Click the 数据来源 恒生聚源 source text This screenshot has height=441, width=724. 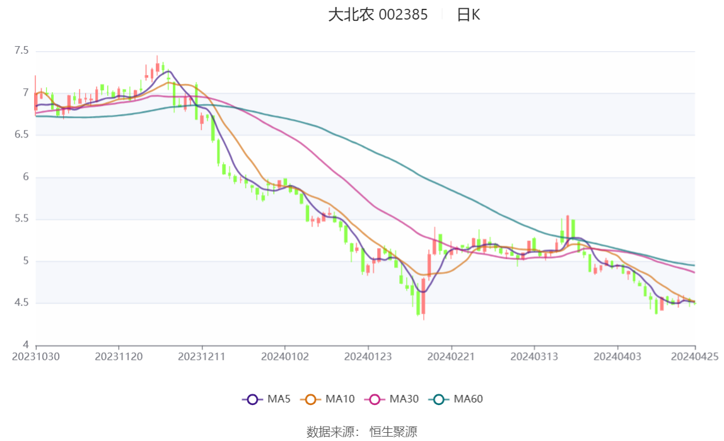click(362, 432)
